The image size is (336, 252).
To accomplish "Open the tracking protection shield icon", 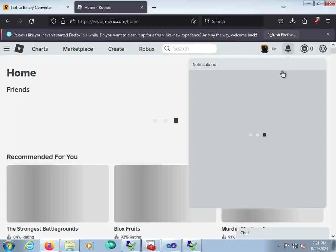I will tap(54, 21).
